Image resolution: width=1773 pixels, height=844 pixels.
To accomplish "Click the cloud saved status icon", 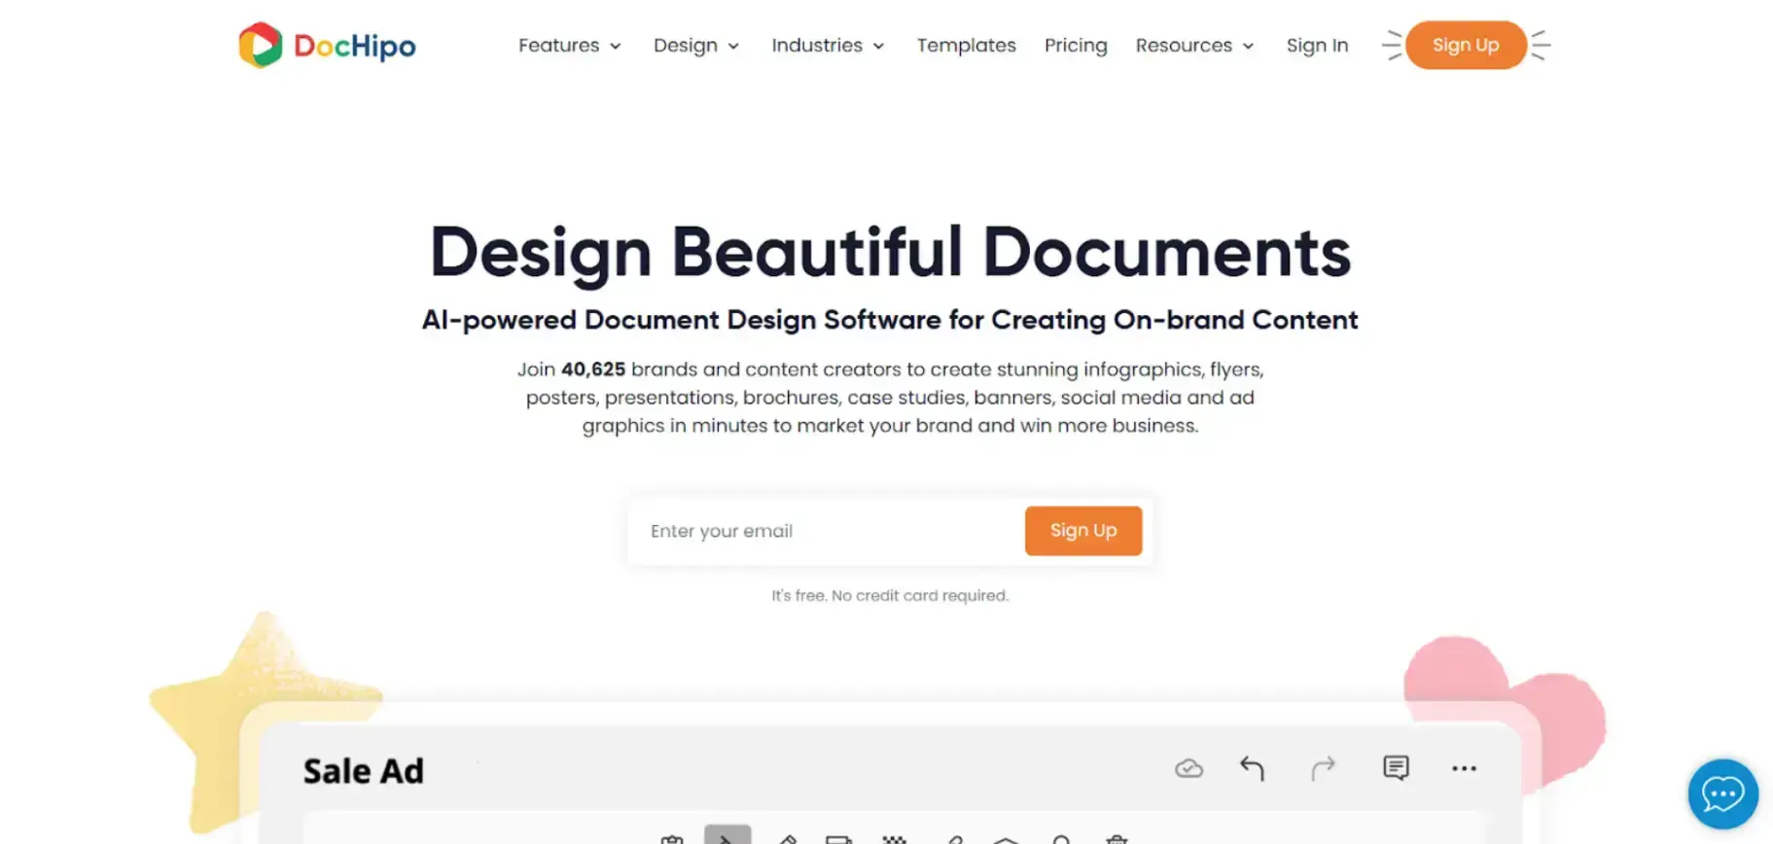I will click(1188, 769).
